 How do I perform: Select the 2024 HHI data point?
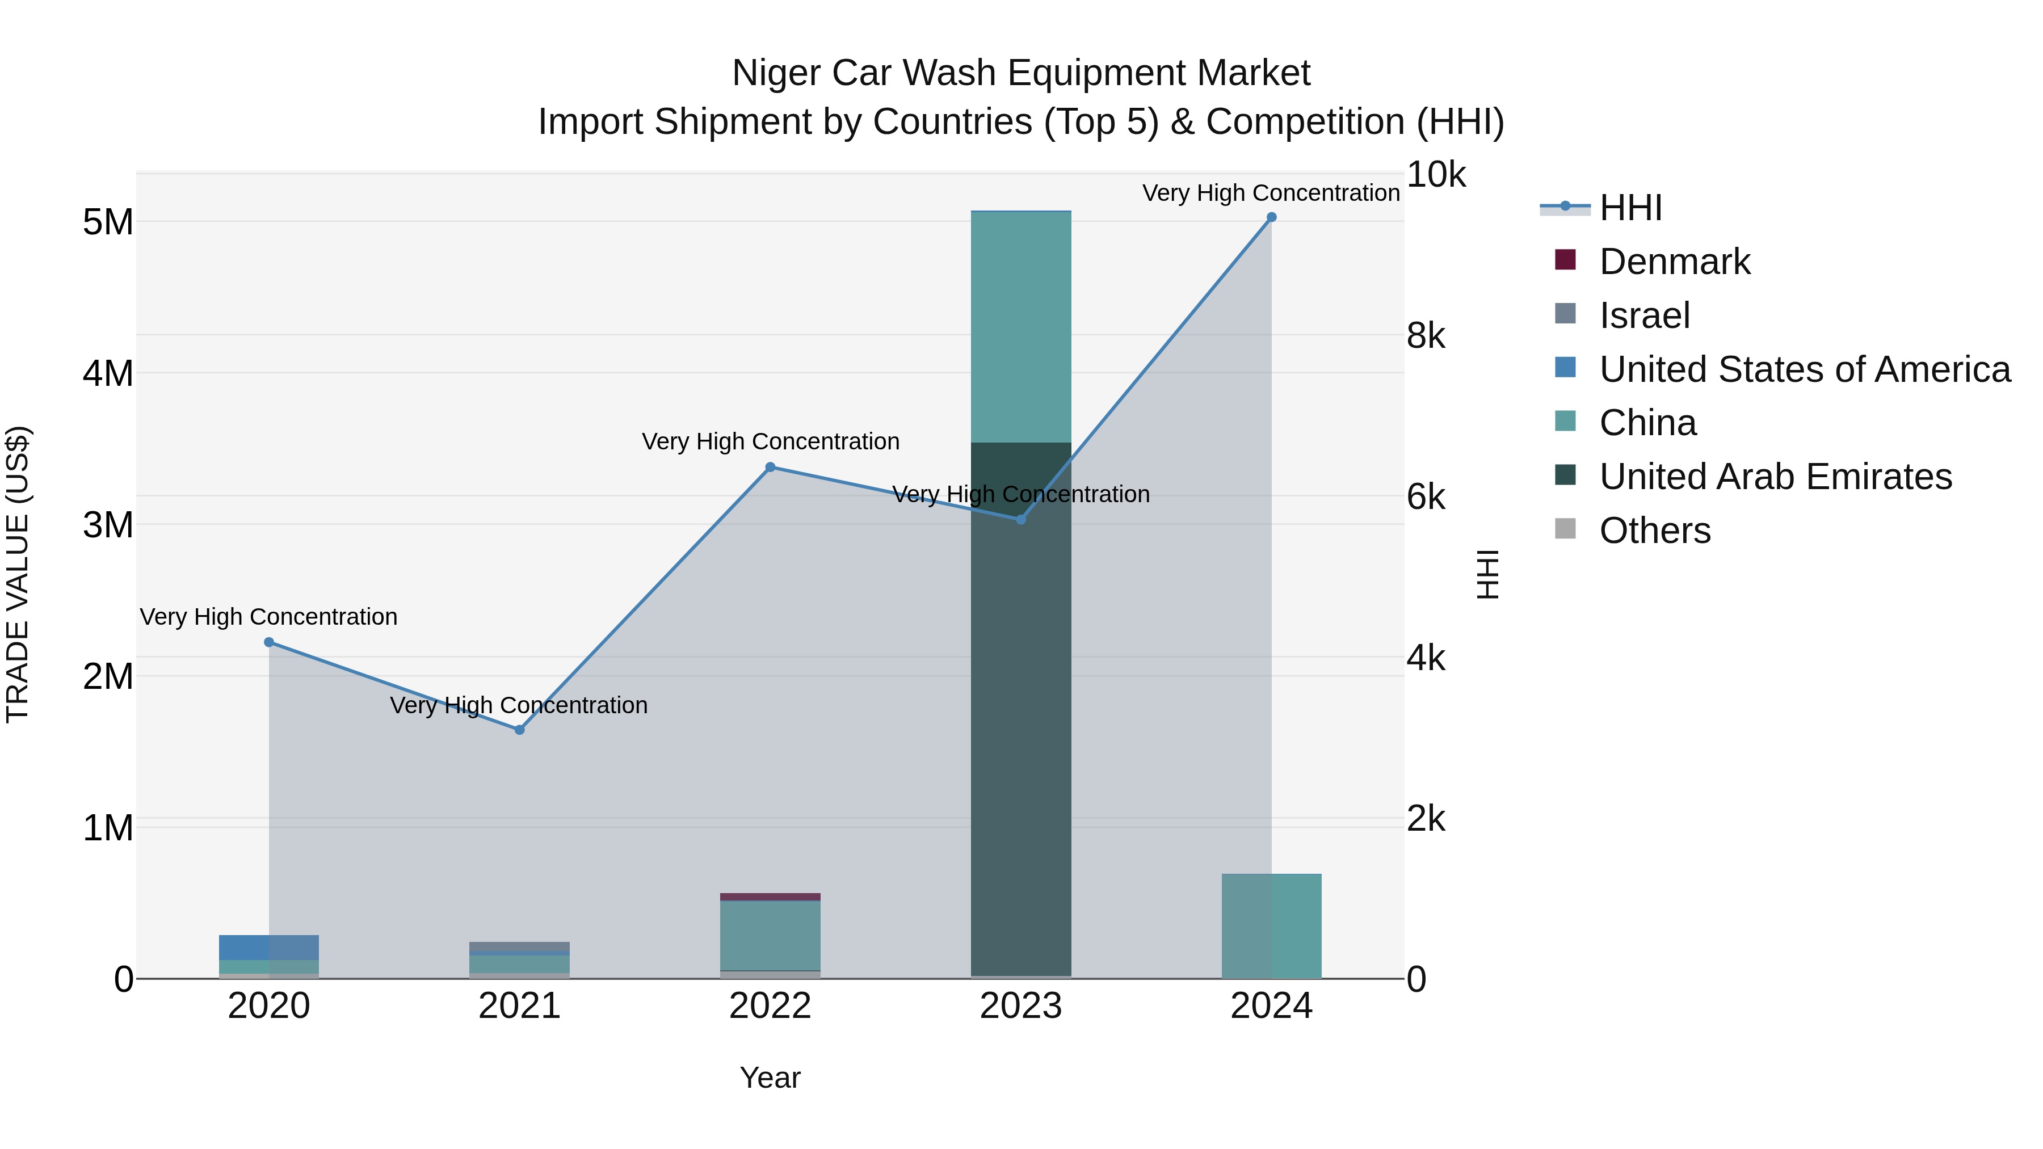point(1271,217)
